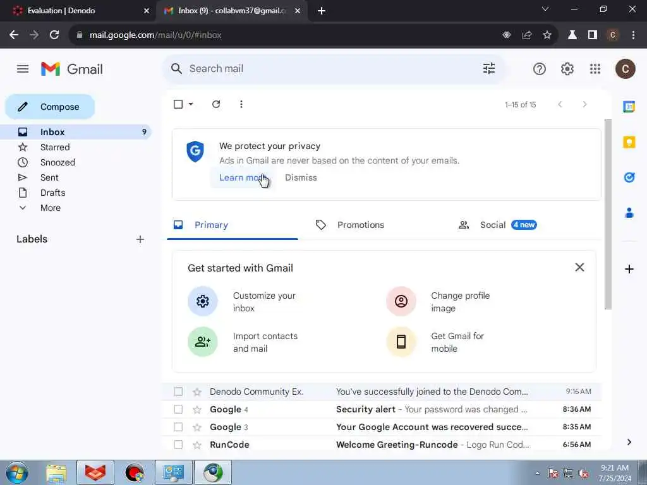Viewport: 647px width, 485px height.
Task: Click in the Search mail field
Action: click(332, 68)
